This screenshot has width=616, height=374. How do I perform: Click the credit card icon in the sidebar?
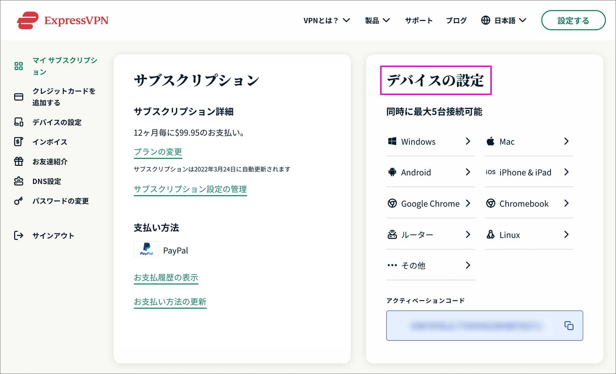[18, 97]
